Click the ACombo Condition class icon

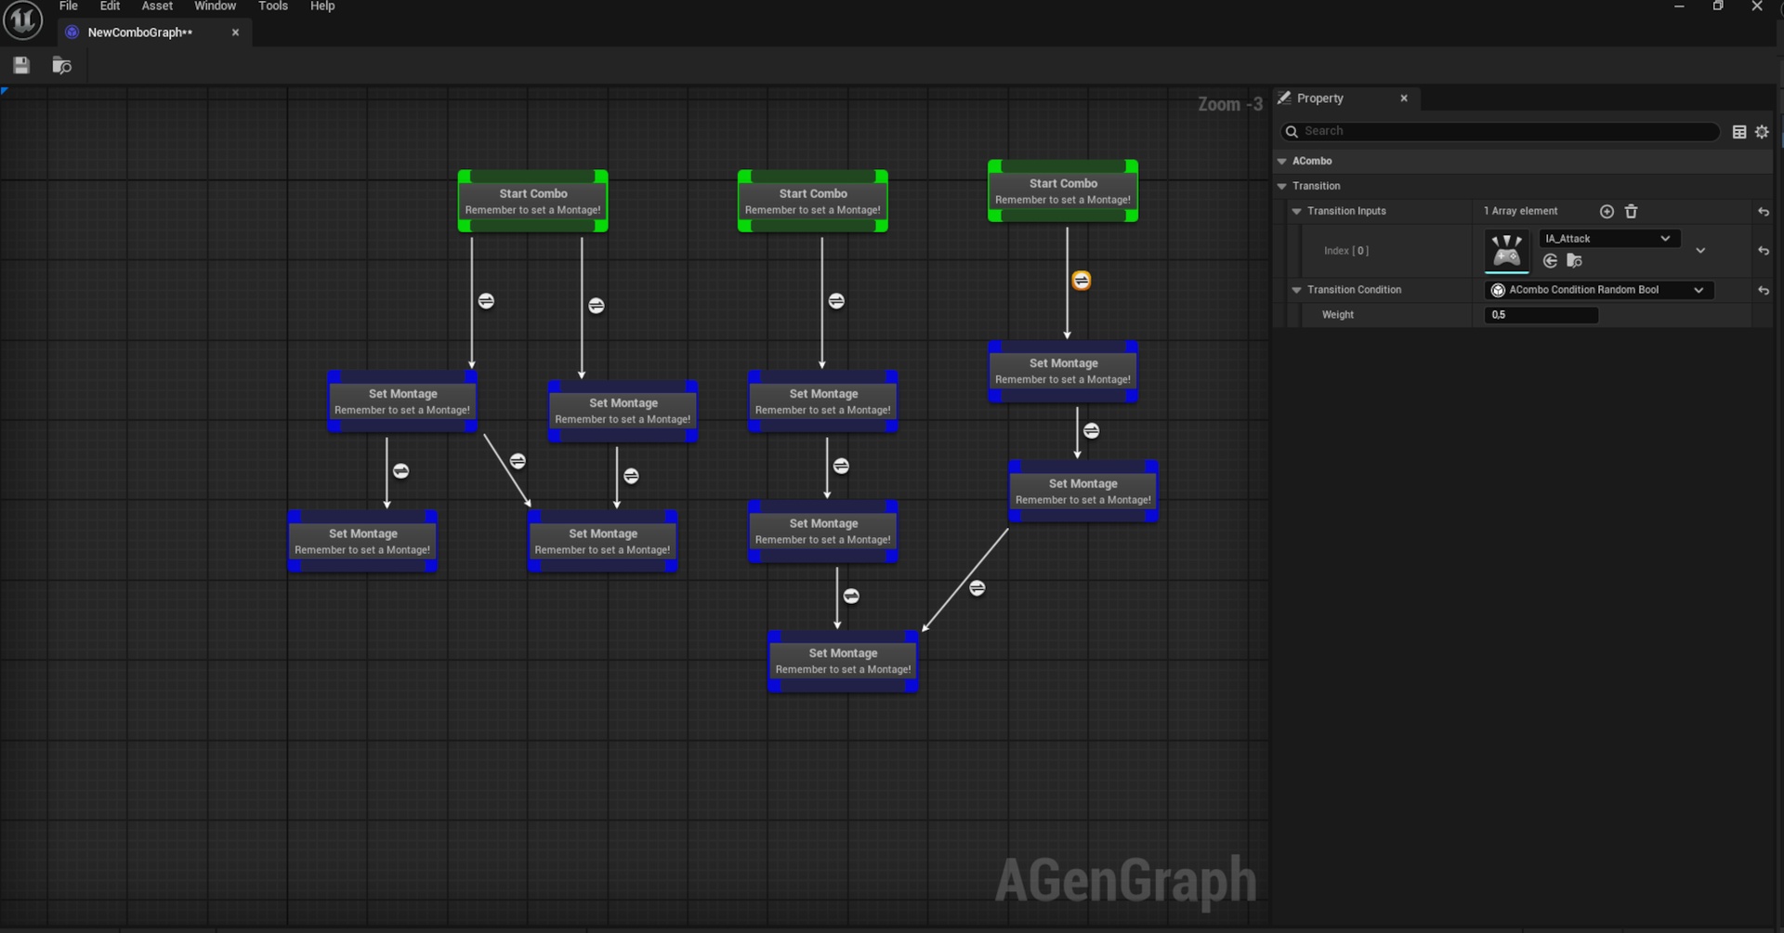tap(1498, 290)
